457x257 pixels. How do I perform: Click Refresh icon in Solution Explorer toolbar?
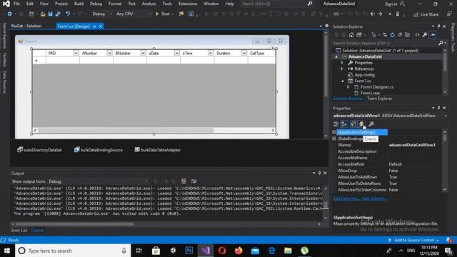392,35
